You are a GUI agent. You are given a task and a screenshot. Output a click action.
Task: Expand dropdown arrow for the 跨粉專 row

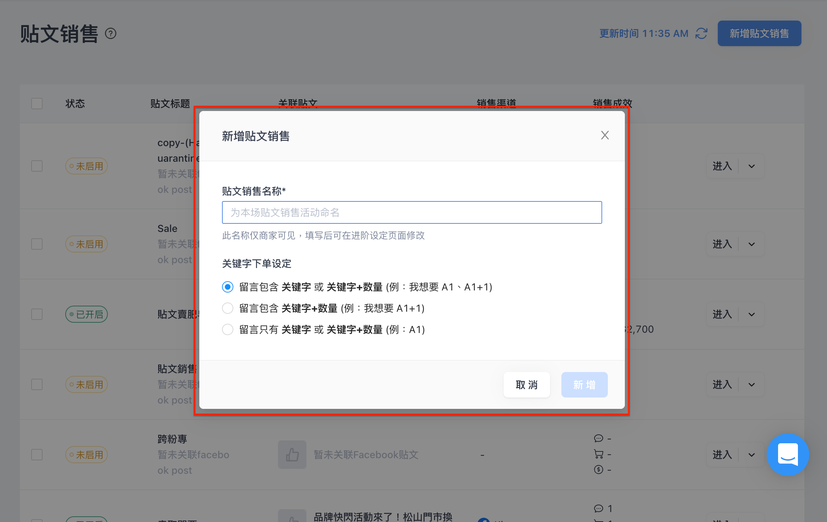(x=751, y=455)
